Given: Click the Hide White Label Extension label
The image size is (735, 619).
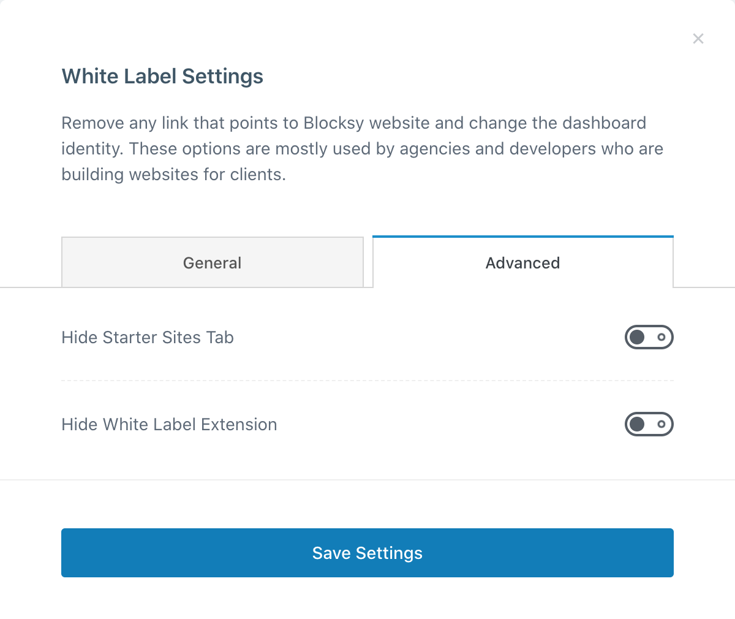Looking at the screenshot, I should (169, 425).
